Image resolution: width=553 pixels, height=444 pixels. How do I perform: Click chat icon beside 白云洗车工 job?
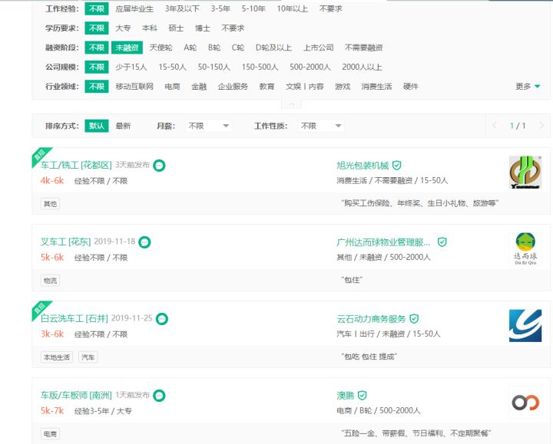coord(161,318)
